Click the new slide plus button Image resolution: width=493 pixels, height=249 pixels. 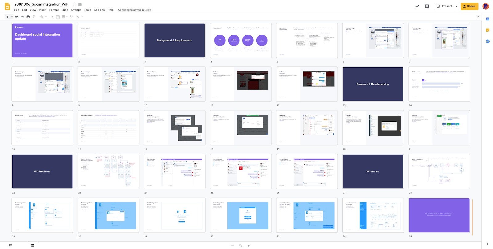(7, 17)
